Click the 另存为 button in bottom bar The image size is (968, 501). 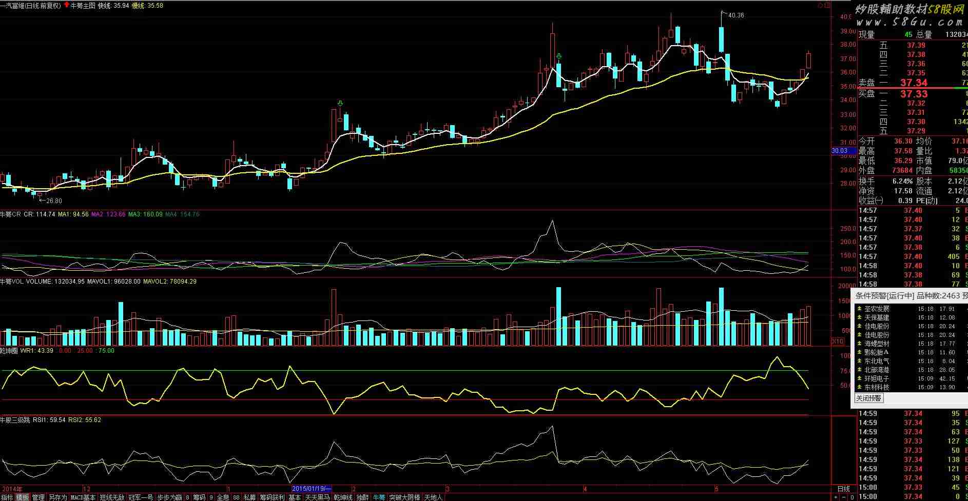[58, 497]
